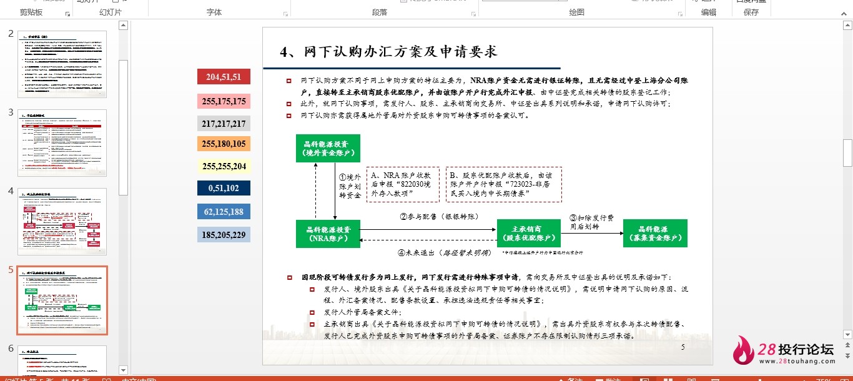Select dashed box A mentioning 822030
The image size is (853, 381).
pos(403,184)
